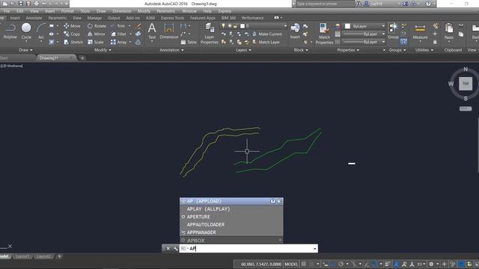Select APLAY (ALLPLAY) suggestion

(231, 209)
